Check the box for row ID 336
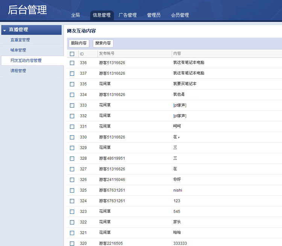This screenshot has height=246, width=282. pyautogui.click(x=72, y=63)
